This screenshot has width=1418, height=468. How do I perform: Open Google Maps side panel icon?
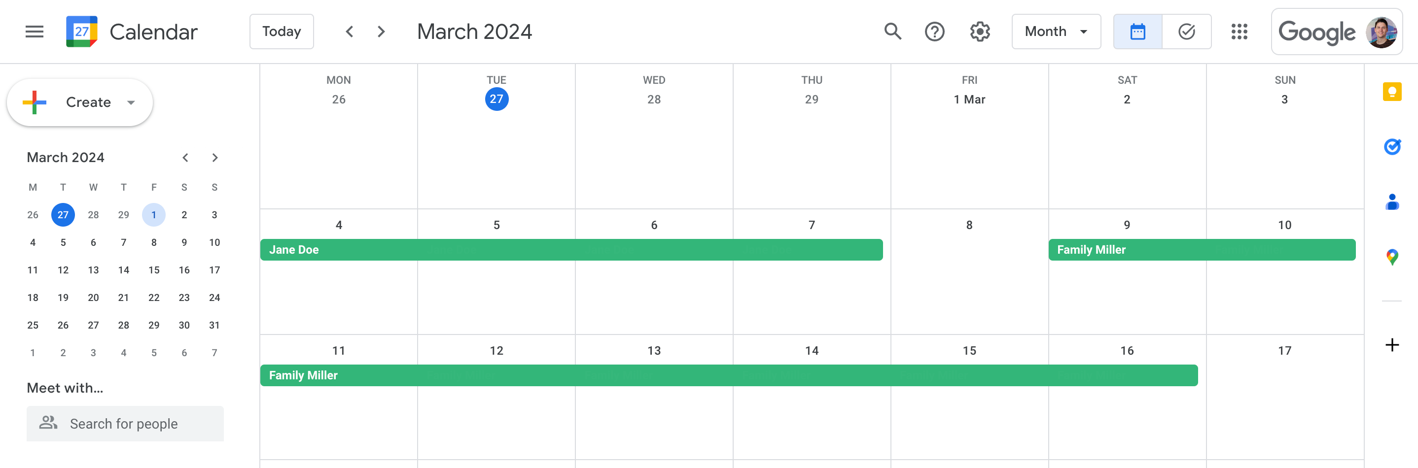[1391, 257]
